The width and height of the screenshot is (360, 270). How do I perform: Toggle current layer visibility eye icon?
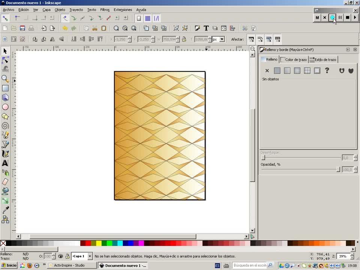(x=60, y=256)
